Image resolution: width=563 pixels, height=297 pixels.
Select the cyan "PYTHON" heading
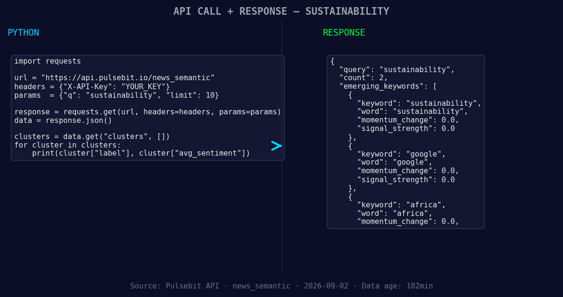click(23, 33)
